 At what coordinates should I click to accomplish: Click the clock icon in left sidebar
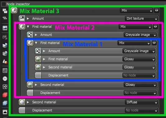(x=5, y=79)
